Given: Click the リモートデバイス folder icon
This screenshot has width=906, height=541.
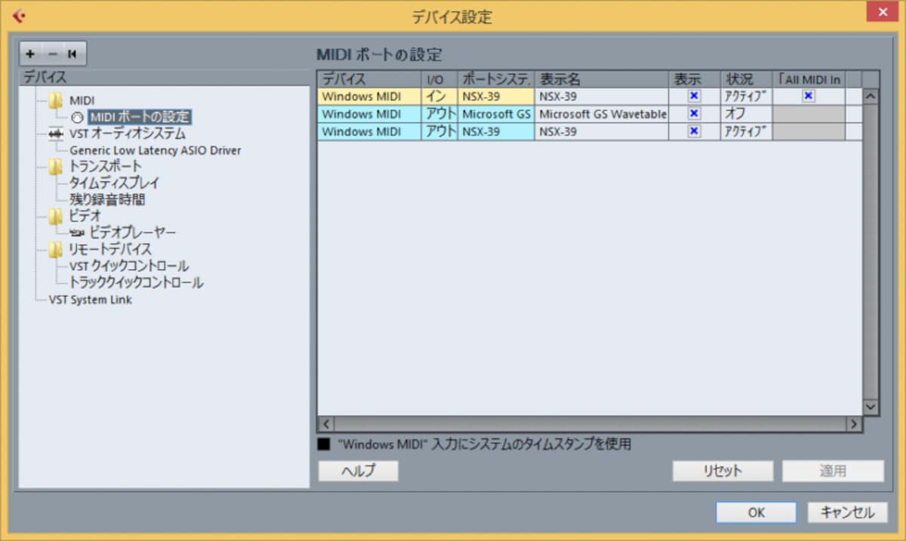Looking at the screenshot, I should tap(56, 249).
